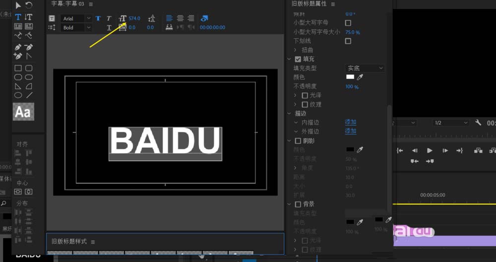Open program monitor wrench settings
Image resolution: width=496 pixels, height=262 pixels.
point(478,123)
